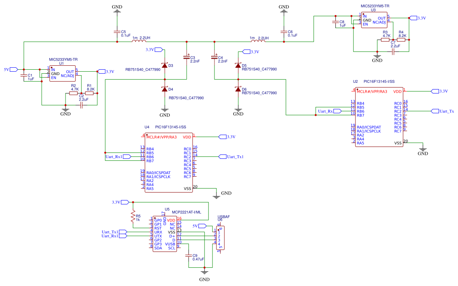Click the RB751S40_C477990 label beside D6
The height and width of the screenshot is (286, 458).
[259, 93]
